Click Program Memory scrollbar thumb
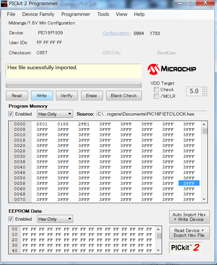Image resolution: width=217 pixels, height=265 pixels. point(204,131)
